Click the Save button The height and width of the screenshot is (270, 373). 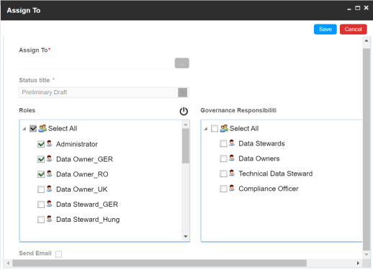pos(325,30)
